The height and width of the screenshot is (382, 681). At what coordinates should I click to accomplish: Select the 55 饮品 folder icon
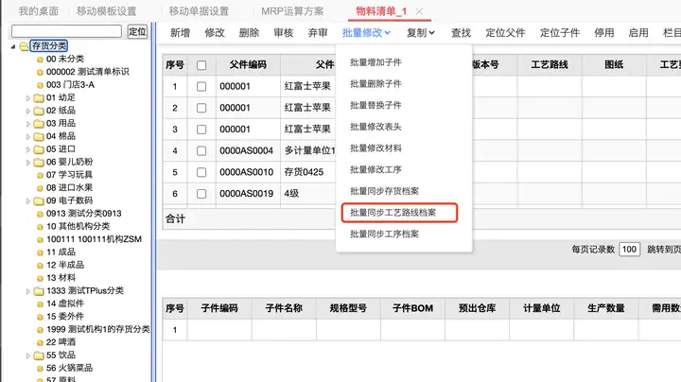click(39, 356)
